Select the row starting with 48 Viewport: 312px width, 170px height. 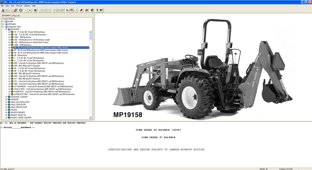pos(41,53)
